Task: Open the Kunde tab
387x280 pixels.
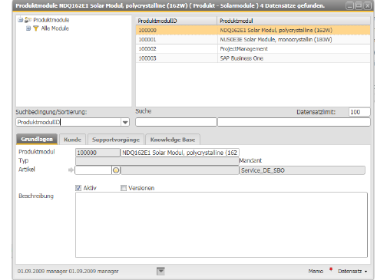Action: 72,140
